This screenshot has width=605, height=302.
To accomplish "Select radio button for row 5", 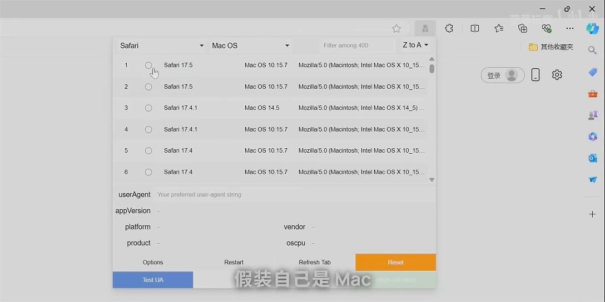I will click(x=148, y=151).
